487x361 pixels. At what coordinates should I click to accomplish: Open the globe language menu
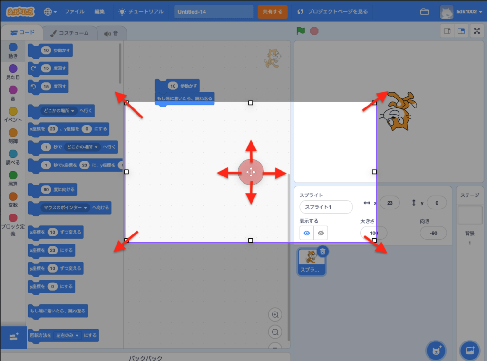(x=50, y=12)
